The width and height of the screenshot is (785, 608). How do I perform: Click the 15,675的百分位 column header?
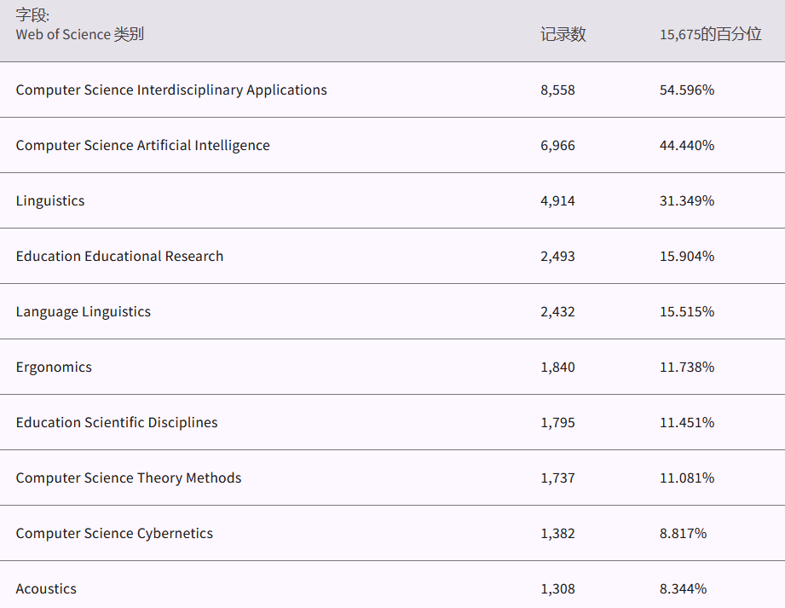pyautogui.click(x=710, y=35)
